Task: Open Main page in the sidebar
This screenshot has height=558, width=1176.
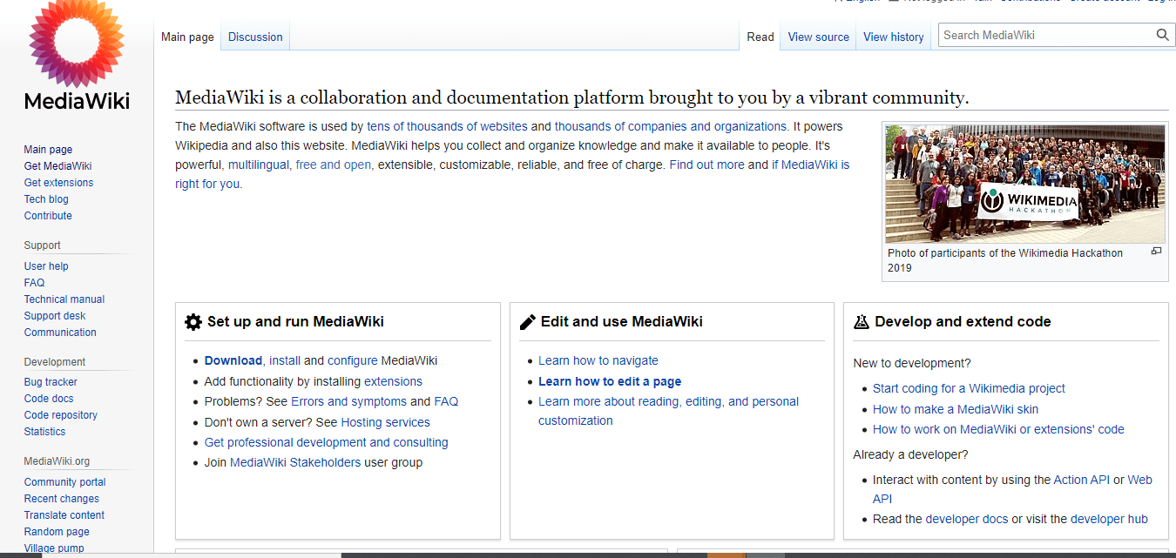Action: [x=48, y=150]
